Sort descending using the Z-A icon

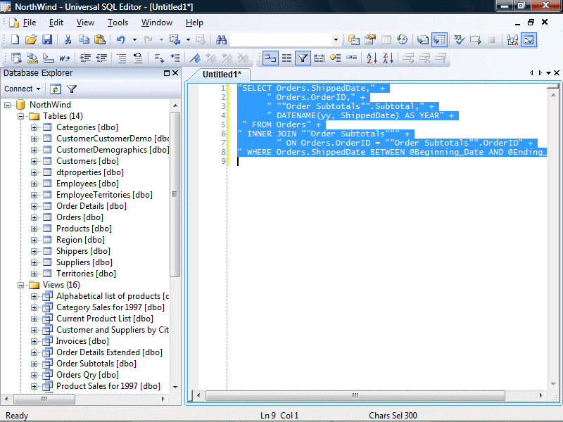point(388,58)
